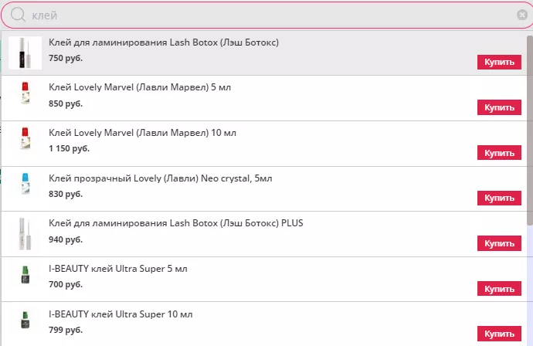Open Lovely Marvel 10 мл thumbnail

point(25,143)
